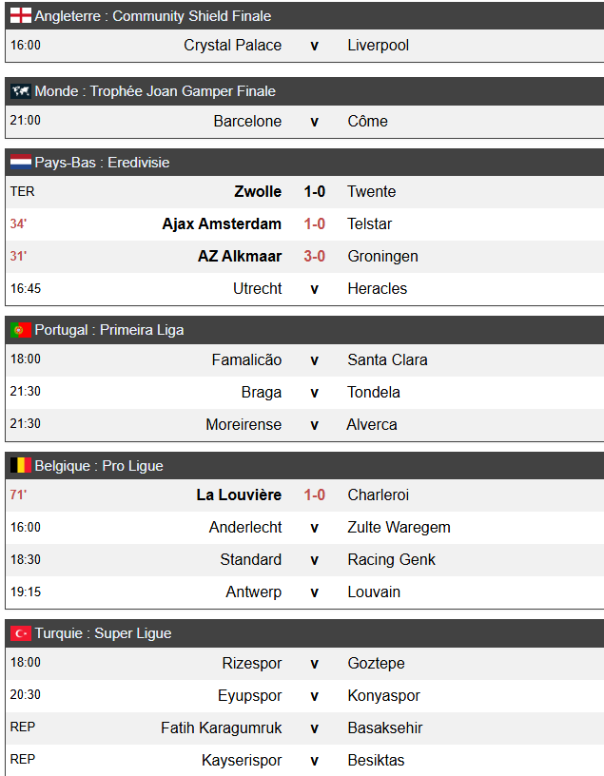Open the AZ Alkmaar 3-0 live score
The height and width of the screenshot is (776, 604).
(315, 257)
